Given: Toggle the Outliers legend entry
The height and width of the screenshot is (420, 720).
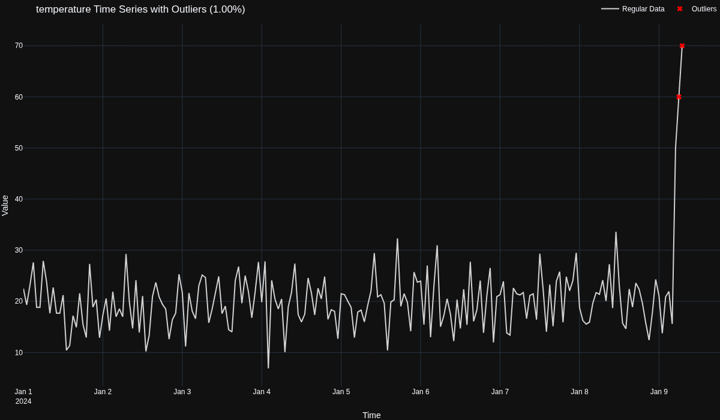Looking at the screenshot, I should click(695, 9).
